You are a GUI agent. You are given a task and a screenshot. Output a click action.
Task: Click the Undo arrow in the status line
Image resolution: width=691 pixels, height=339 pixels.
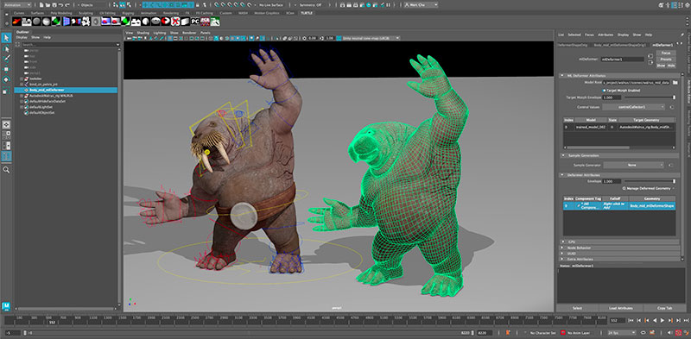click(x=60, y=5)
